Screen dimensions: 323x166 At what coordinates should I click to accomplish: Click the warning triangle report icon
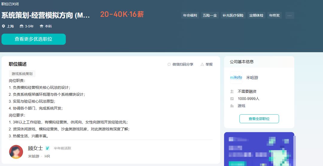pos(202,64)
